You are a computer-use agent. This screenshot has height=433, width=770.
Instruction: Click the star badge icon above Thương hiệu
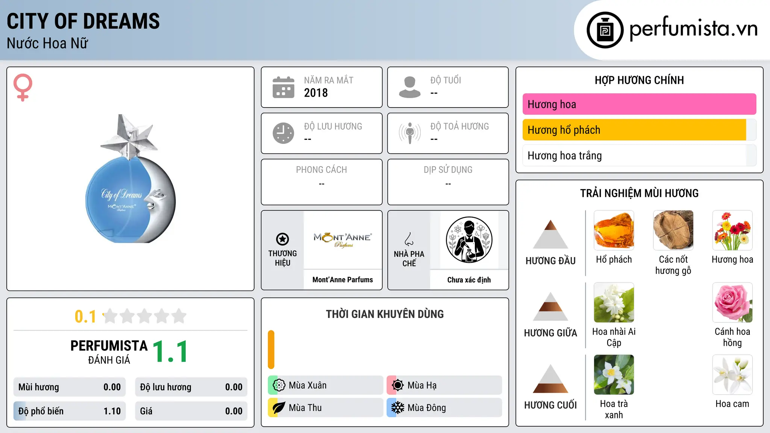pyautogui.click(x=282, y=239)
